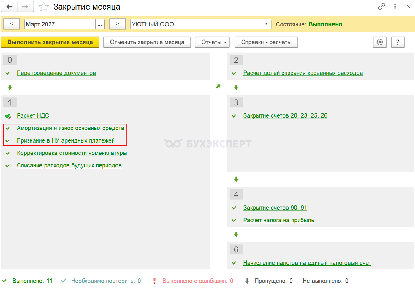The height and width of the screenshot is (288, 415).
Task: Open Расчет НДС operation
Action: tap(33, 115)
